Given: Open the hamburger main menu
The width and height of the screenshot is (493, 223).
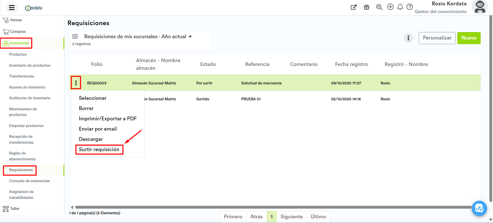Looking at the screenshot, I should tap(12, 7).
